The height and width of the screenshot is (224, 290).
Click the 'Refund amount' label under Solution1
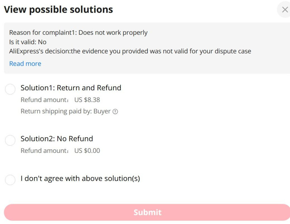click(45, 100)
